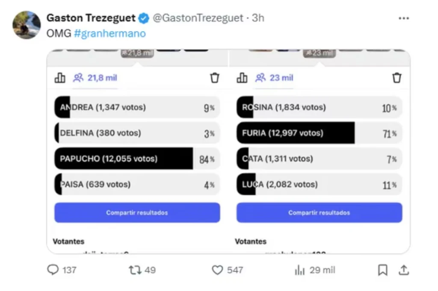
Task: Like the tweet with heart icon
Action: coord(218,270)
